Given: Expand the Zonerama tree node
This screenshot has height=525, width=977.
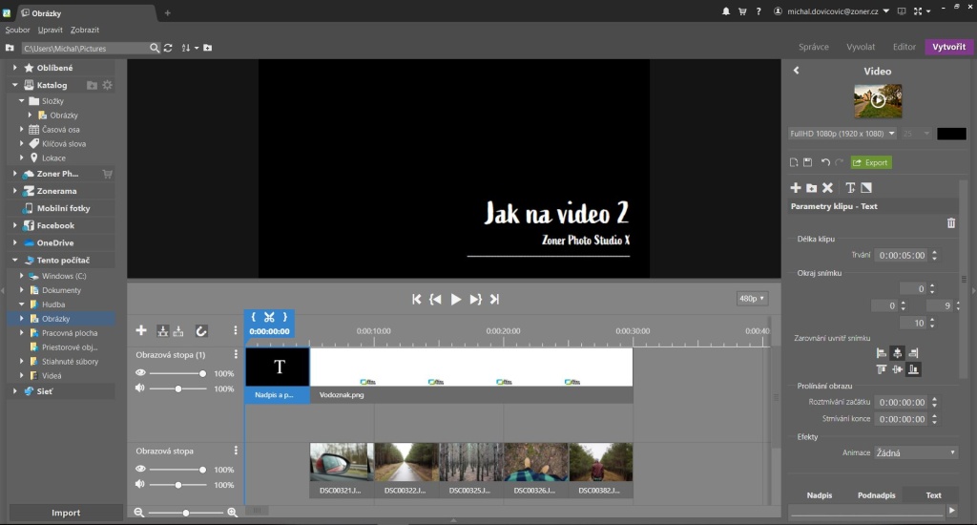Looking at the screenshot, I should [x=15, y=191].
